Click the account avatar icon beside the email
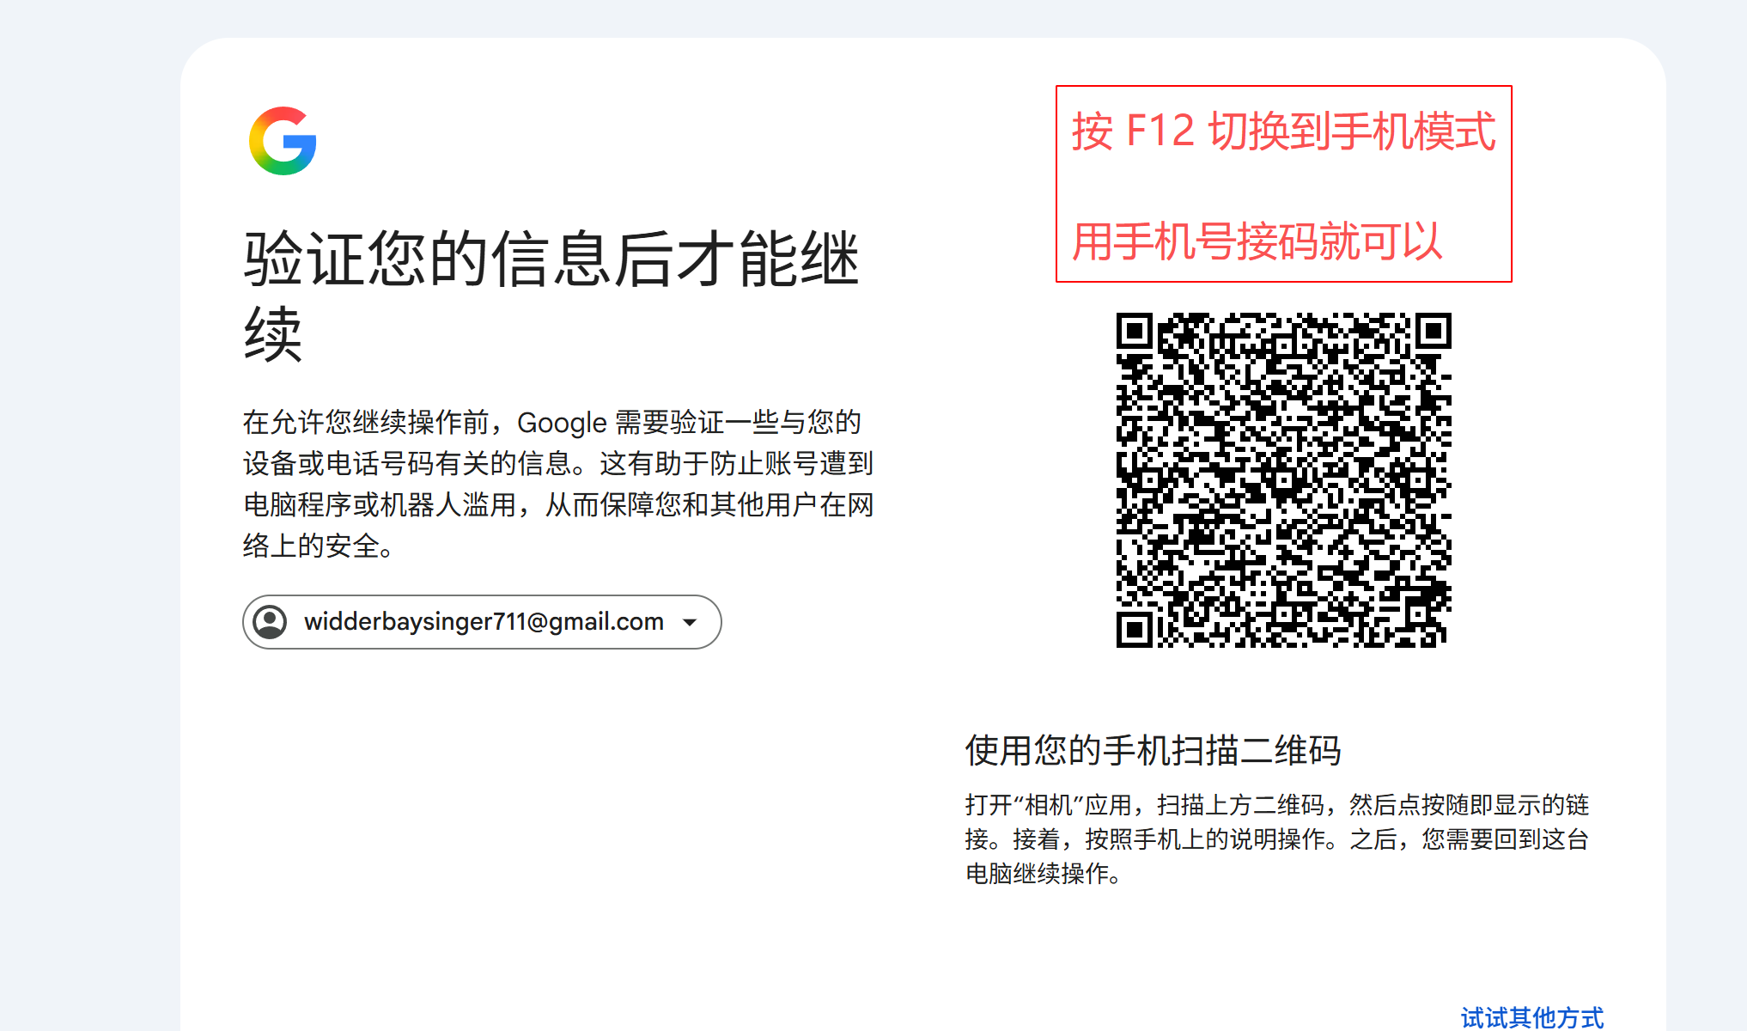The height and width of the screenshot is (1031, 1747). [271, 622]
